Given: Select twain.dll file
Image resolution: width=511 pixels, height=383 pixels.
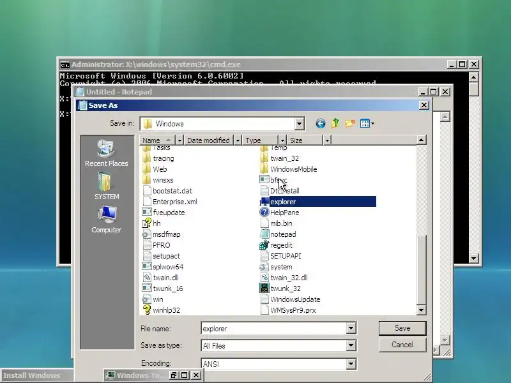Looking at the screenshot, I should 161,278.
